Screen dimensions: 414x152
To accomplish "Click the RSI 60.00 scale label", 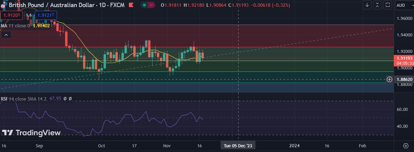I will [403, 110].
